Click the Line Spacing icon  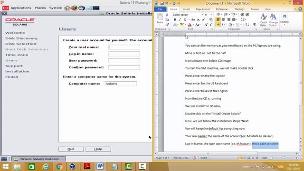pyautogui.click(x=243, y=19)
